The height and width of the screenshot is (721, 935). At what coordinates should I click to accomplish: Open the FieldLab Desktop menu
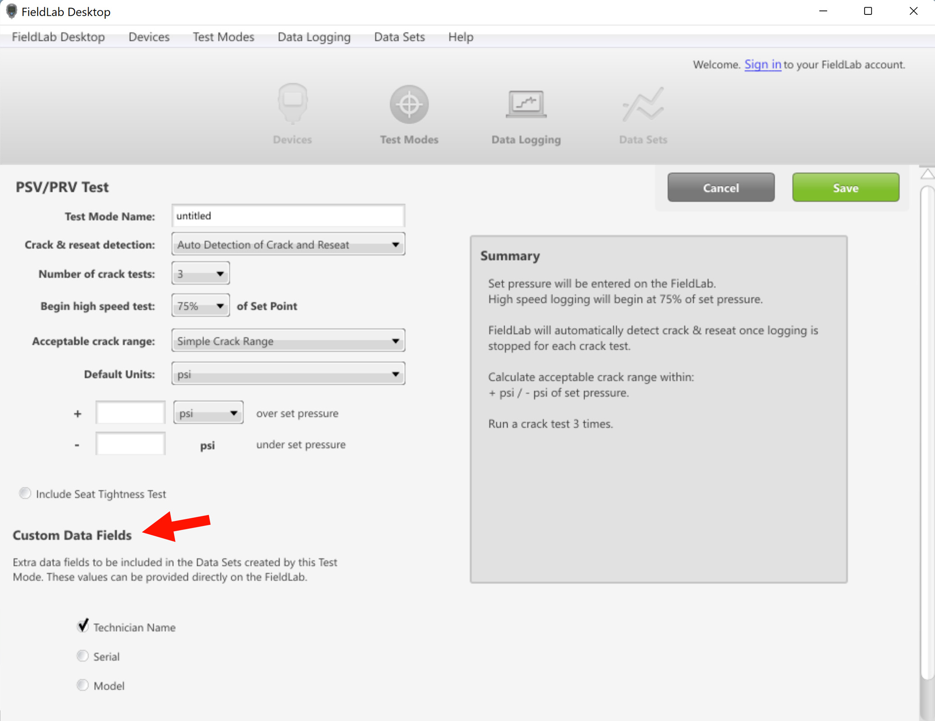point(58,37)
